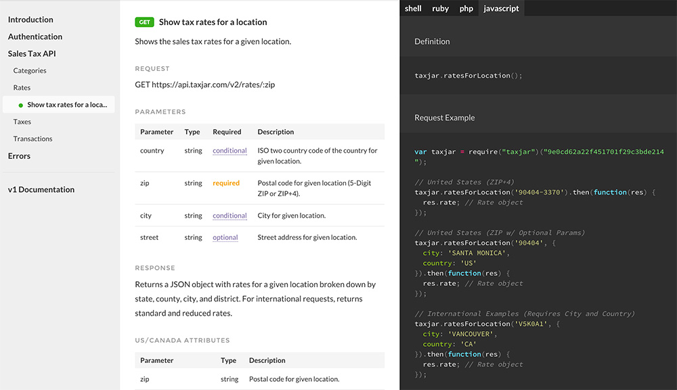Image resolution: width=677 pixels, height=390 pixels.
Task: Go to Transactions in sidebar
Action: pos(32,139)
